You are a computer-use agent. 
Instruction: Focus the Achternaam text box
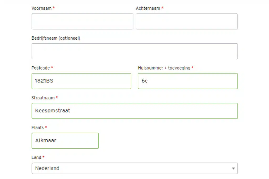point(187,22)
